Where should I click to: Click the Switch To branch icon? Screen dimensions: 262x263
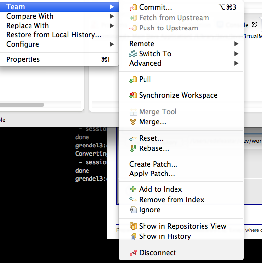[133, 54]
